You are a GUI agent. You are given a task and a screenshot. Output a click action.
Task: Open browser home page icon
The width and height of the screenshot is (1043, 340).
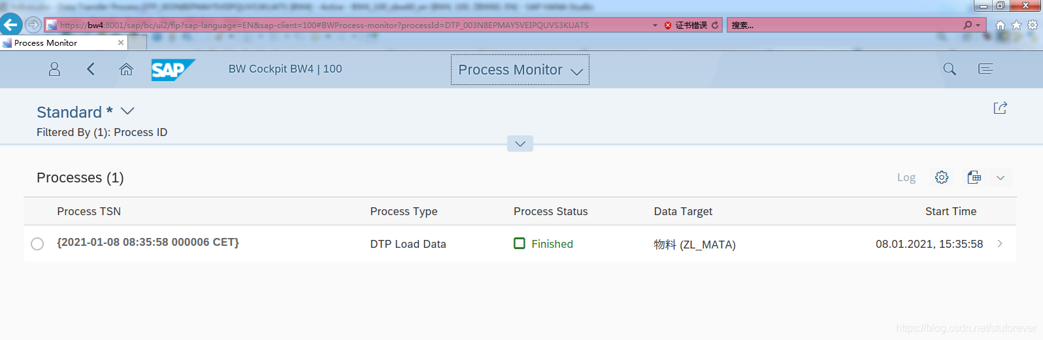1001,25
